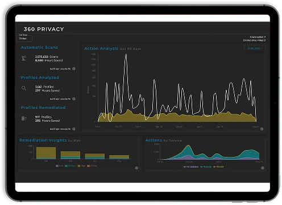
Task: Toggle the Critical risk legend swatch
Action: [88, 166]
